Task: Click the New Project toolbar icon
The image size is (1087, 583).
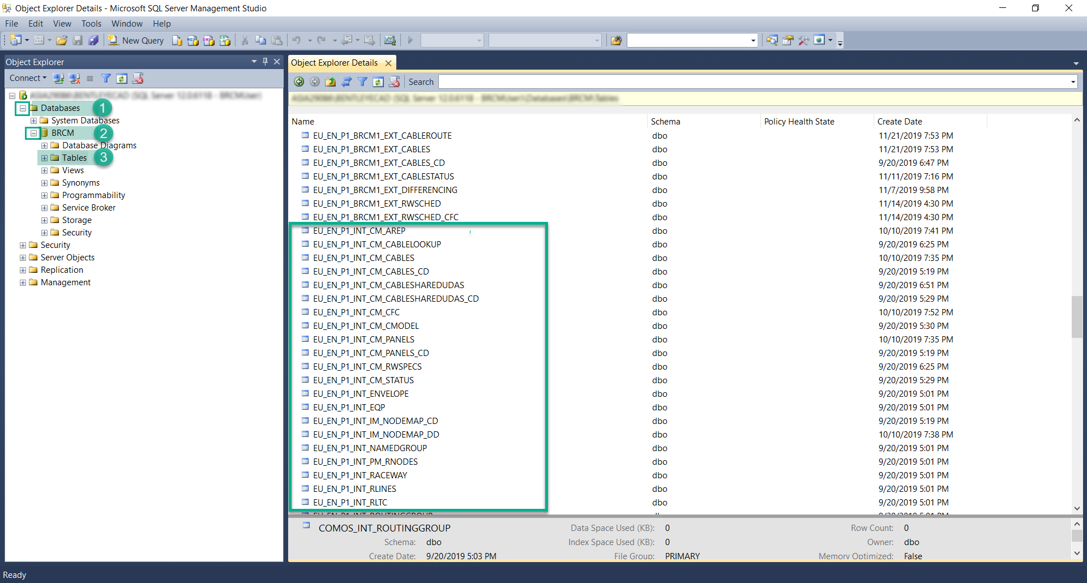Action: [x=16, y=40]
